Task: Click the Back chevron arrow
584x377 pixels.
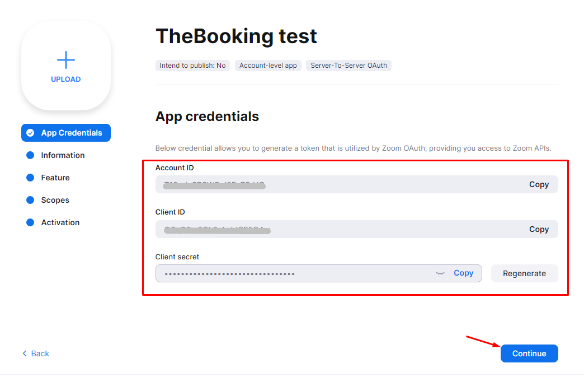Action: [25, 353]
